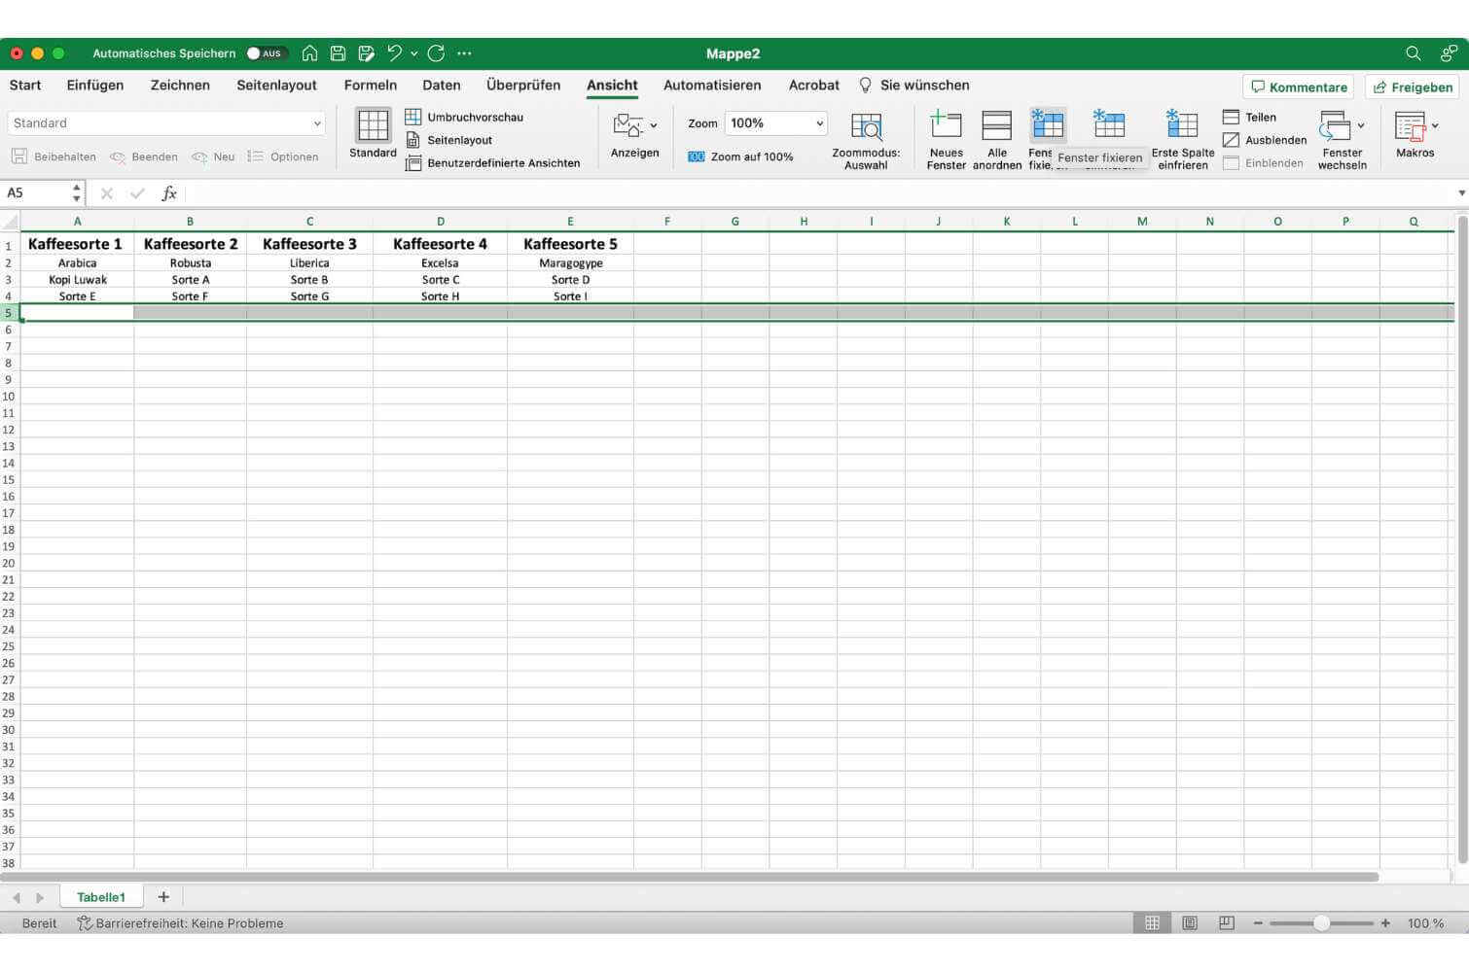Screen dimensions: 1469x972
Task: Click the Kommentare button
Action: [1298, 87]
